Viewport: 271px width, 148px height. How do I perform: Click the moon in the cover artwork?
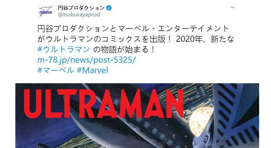[x=201, y=121]
